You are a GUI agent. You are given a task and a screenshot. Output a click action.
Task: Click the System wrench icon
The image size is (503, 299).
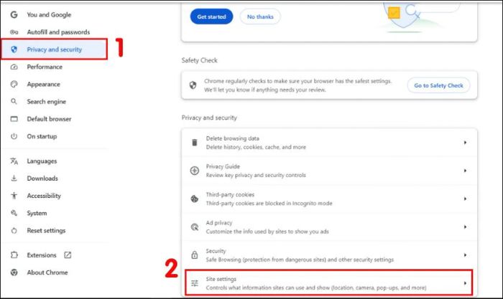14,213
